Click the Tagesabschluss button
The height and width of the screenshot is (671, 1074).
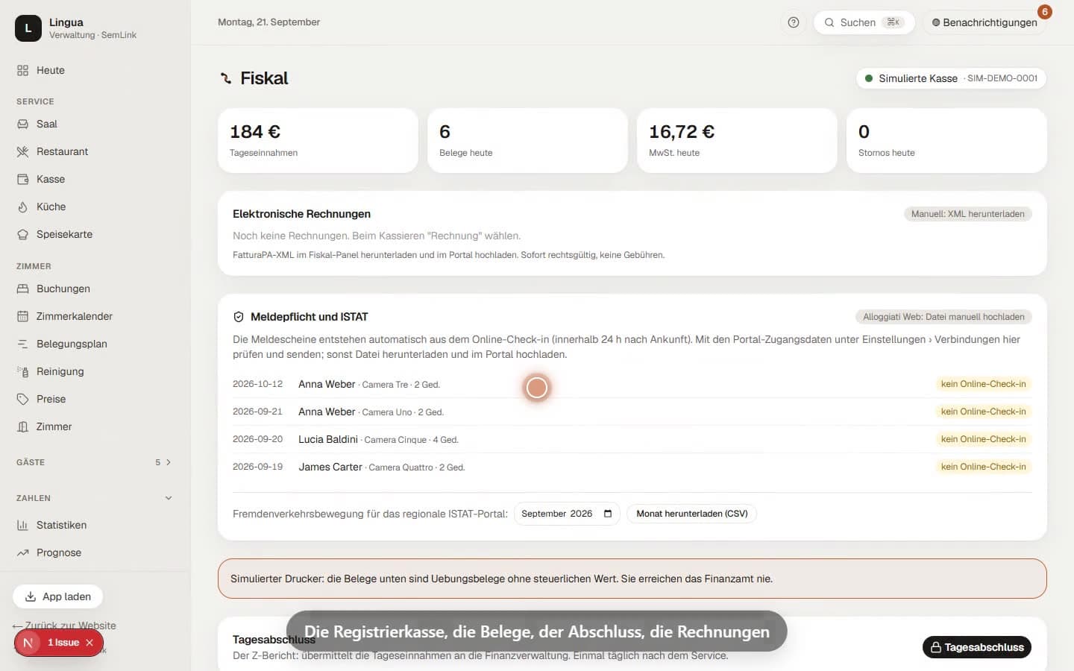click(977, 647)
